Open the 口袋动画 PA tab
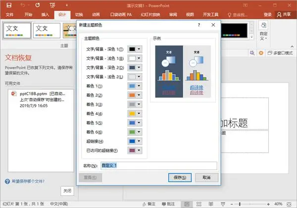Screen dimensions: 297x208 point(121,14)
